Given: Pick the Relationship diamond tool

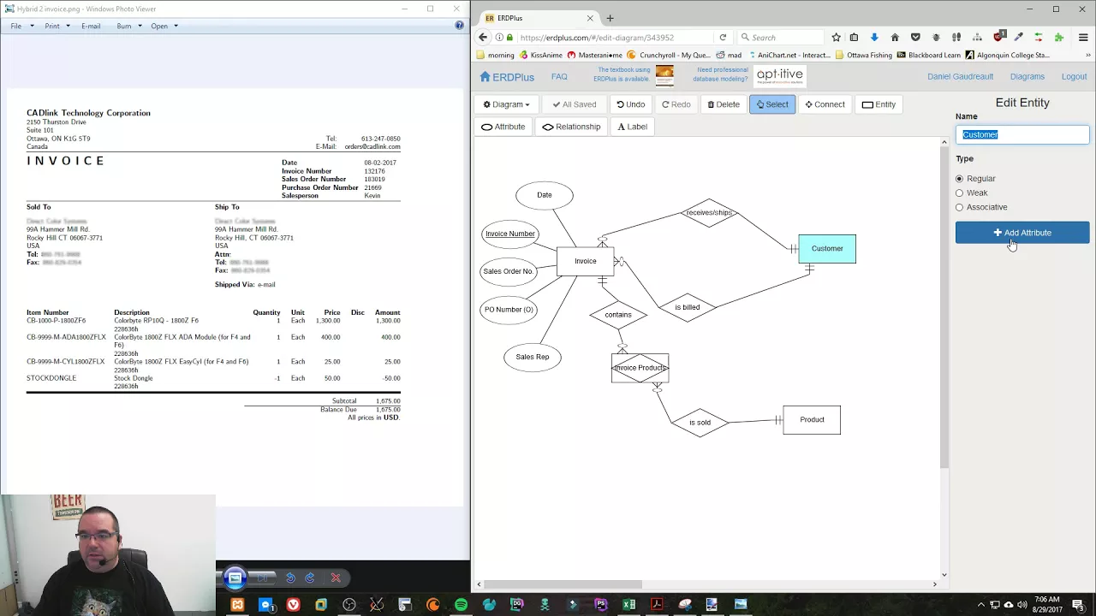Looking at the screenshot, I should tap(572, 127).
